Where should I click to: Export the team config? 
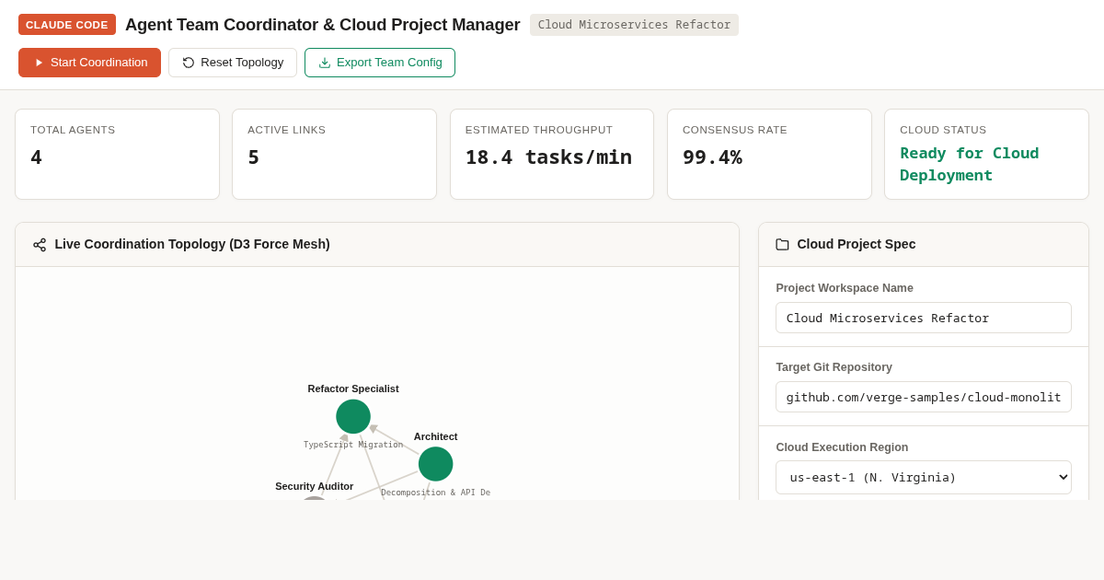[x=380, y=63]
